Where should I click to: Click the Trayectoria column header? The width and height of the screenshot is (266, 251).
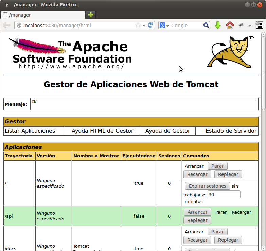click(19, 156)
